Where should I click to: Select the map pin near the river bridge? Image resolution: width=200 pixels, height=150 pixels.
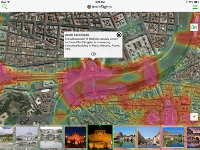coord(94,84)
